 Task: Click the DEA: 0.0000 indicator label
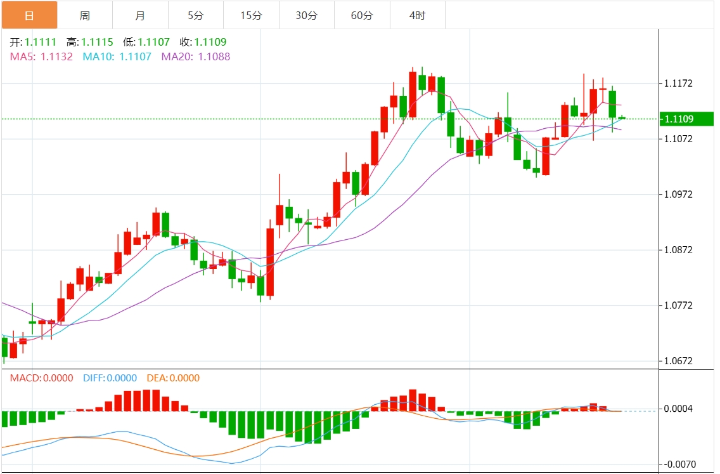pos(173,378)
